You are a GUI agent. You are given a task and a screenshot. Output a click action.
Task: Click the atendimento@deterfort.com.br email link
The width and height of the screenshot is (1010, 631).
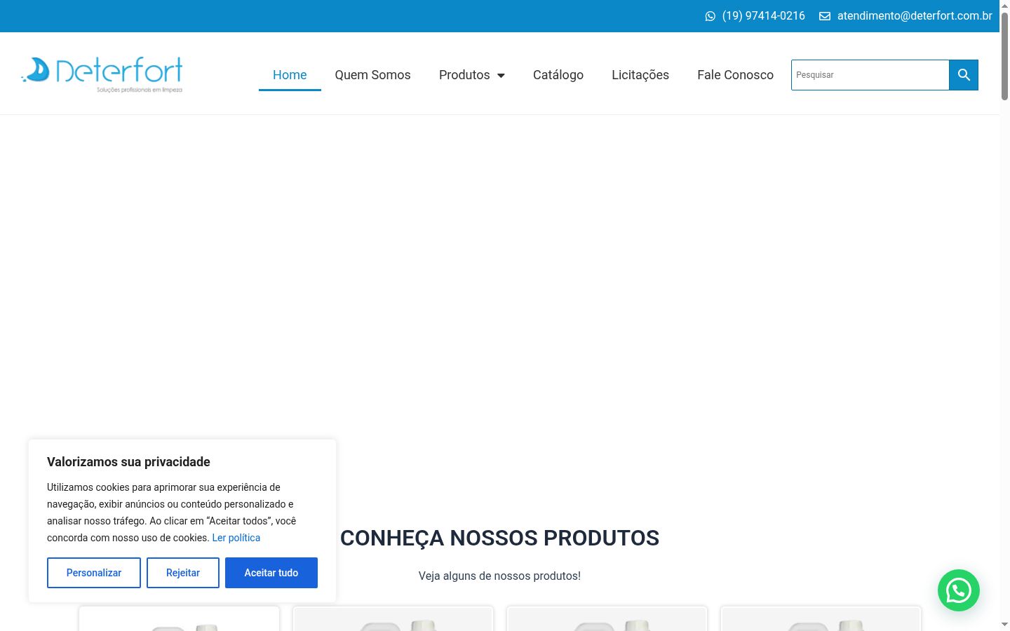[915, 16]
